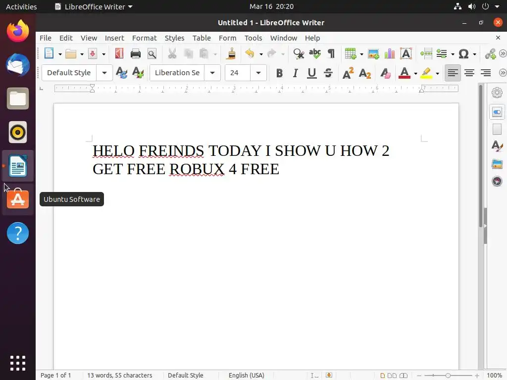Open the Templates folder icon

pyautogui.click(x=70, y=53)
